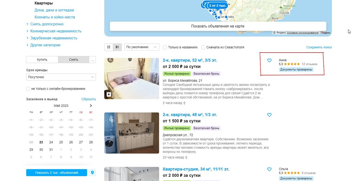Open the 'По умолчанию' sort dropdown
This screenshot has width=363, height=181.
pyautogui.click(x=142, y=47)
